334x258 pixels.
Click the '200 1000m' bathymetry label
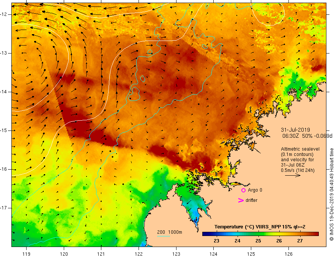(170, 232)
